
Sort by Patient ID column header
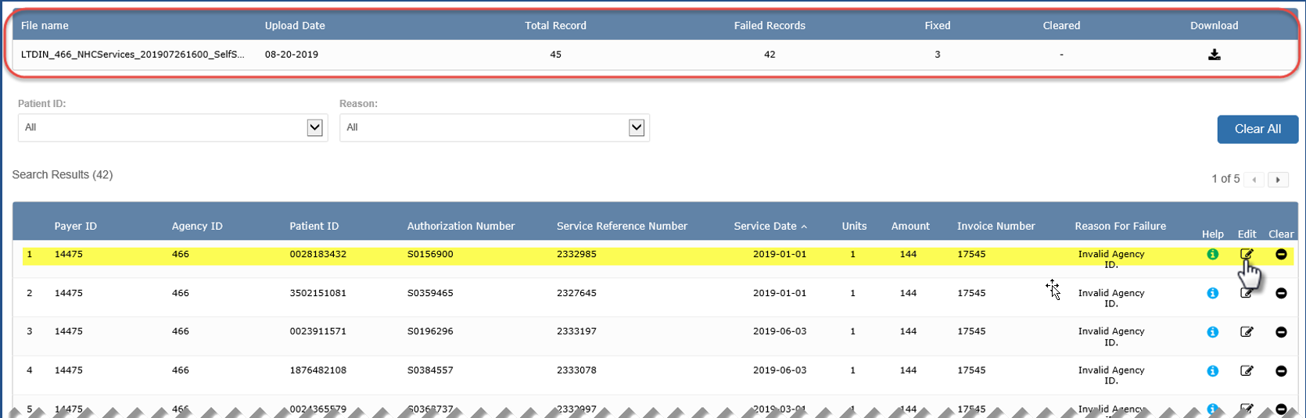point(314,226)
